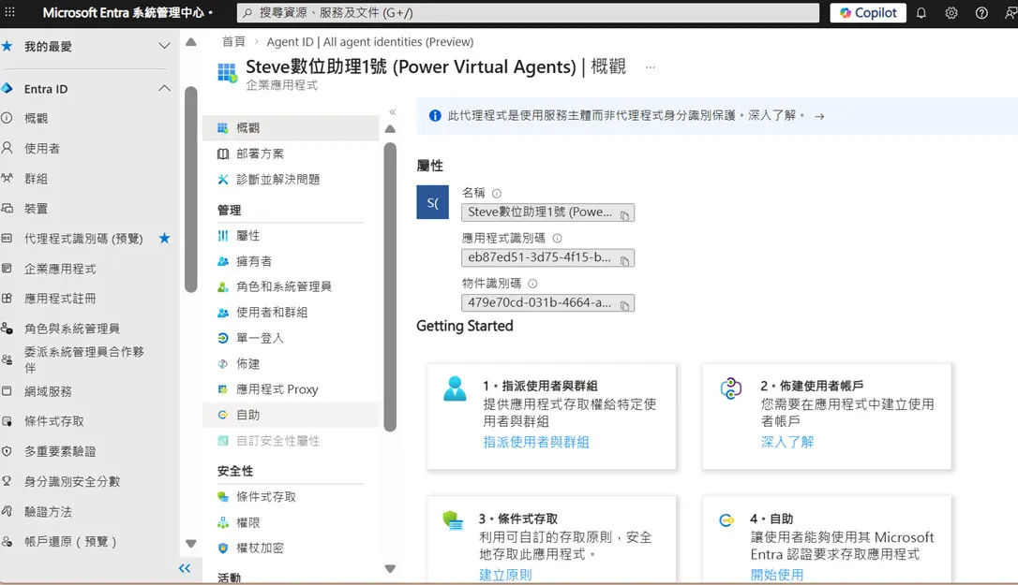Open 企業應用程式 in the sidebar
The image size is (1018, 585).
coord(60,269)
